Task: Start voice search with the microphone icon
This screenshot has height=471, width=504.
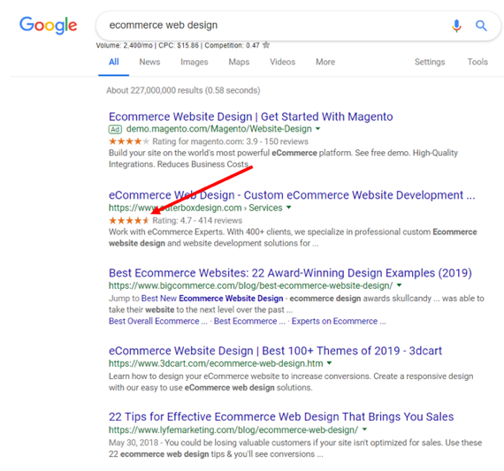Action: (456, 26)
